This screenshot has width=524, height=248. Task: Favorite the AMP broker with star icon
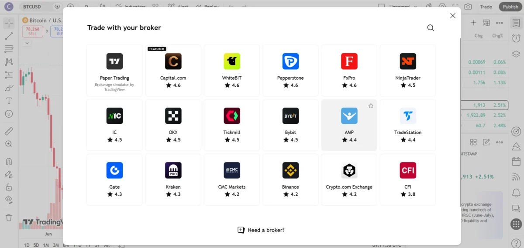371,105
